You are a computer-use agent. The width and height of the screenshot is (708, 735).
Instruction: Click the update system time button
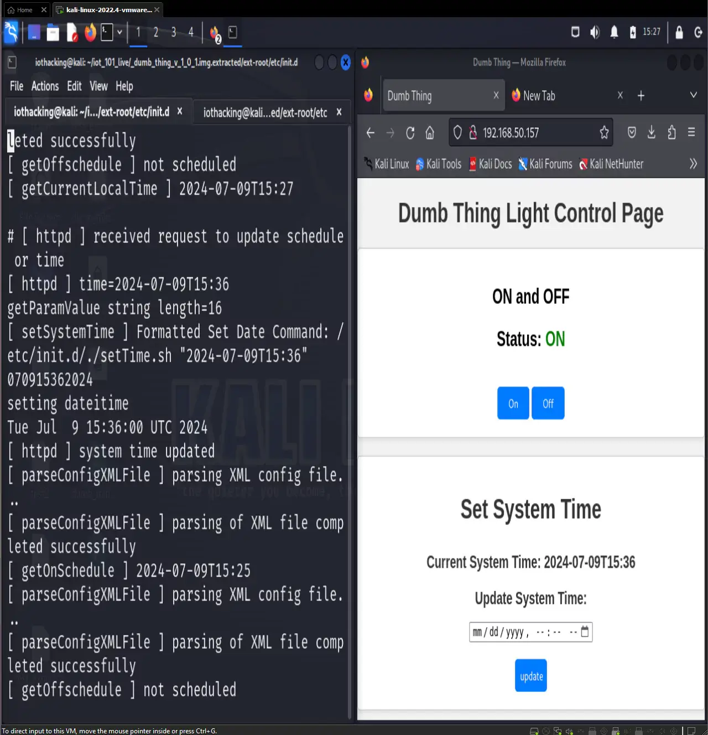(x=530, y=675)
